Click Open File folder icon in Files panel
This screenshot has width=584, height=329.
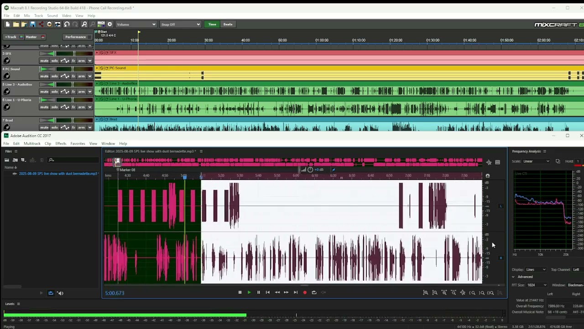click(x=7, y=160)
